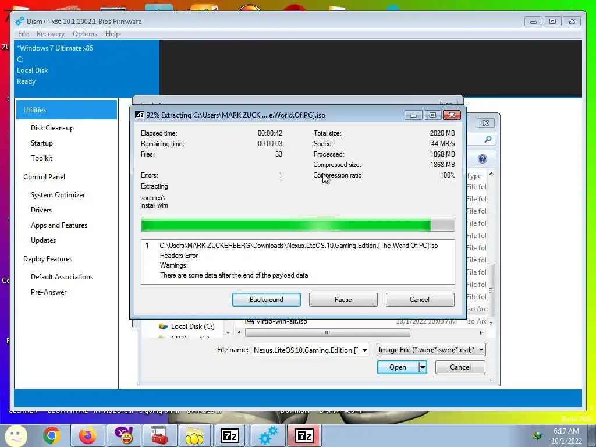Click scroll-down arrow of file list
Screen dimensions: 596x447
click(x=491, y=322)
